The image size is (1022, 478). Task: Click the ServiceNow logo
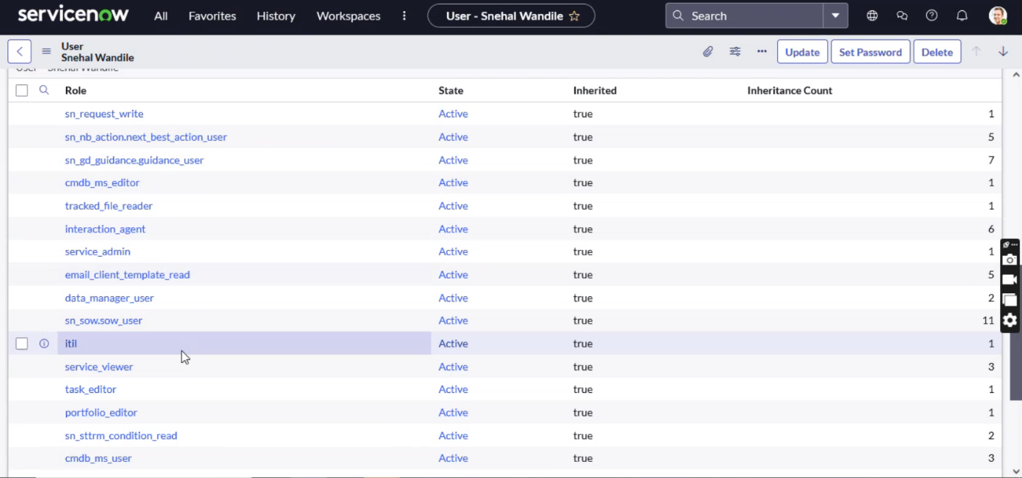[x=73, y=15]
